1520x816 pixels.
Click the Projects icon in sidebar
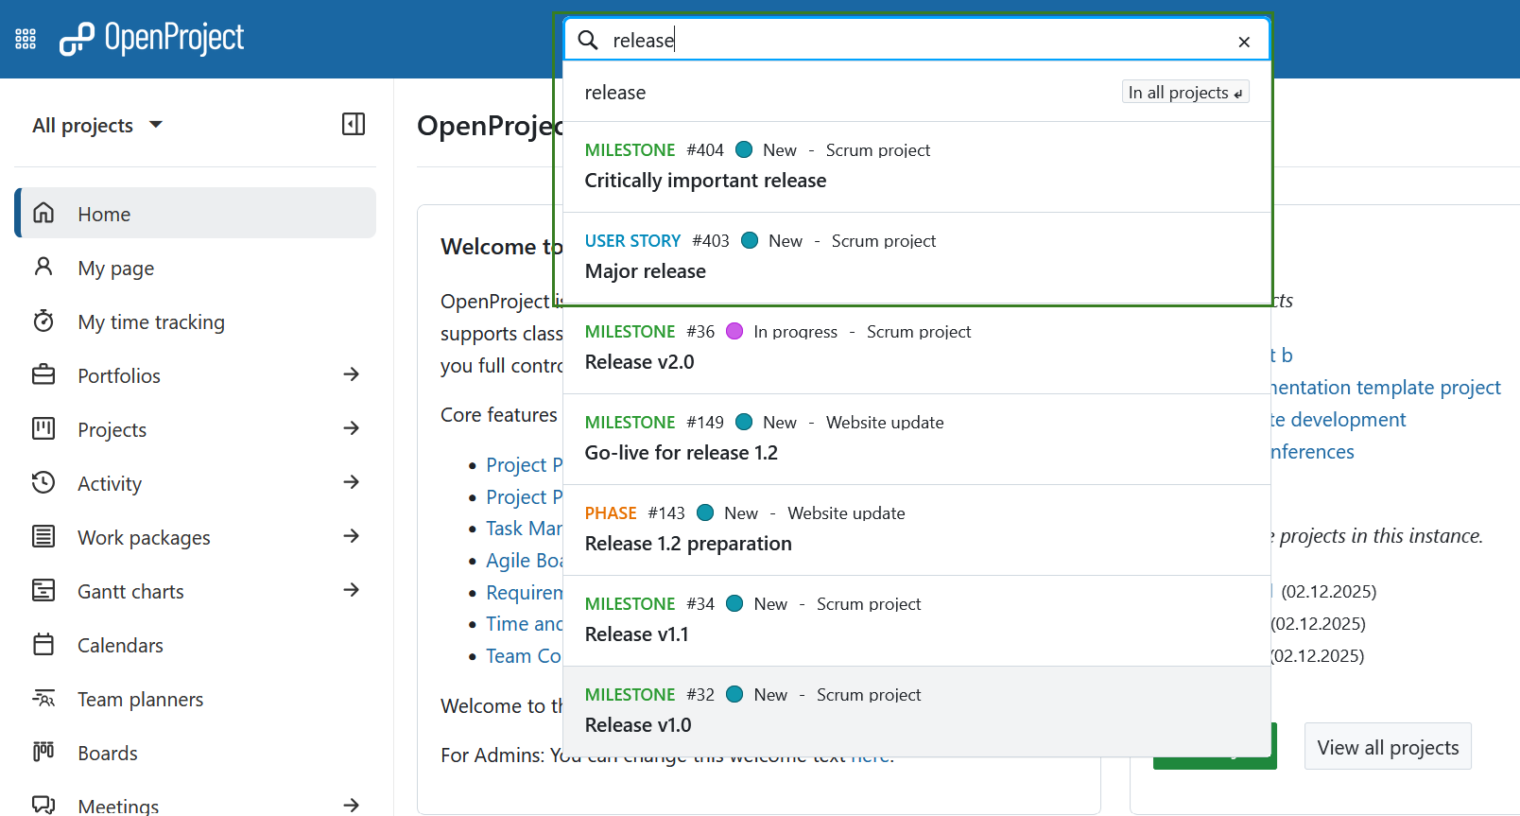click(x=43, y=428)
